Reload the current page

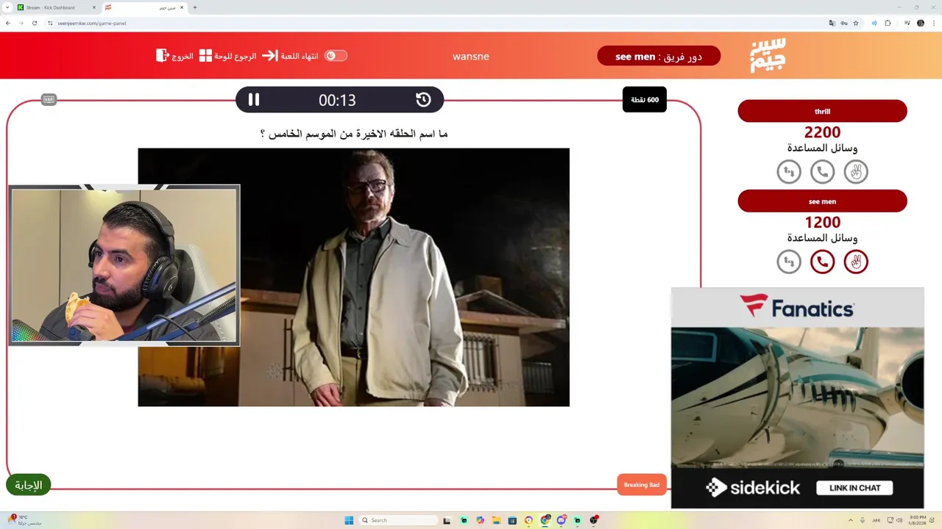pyautogui.click(x=35, y=23)
